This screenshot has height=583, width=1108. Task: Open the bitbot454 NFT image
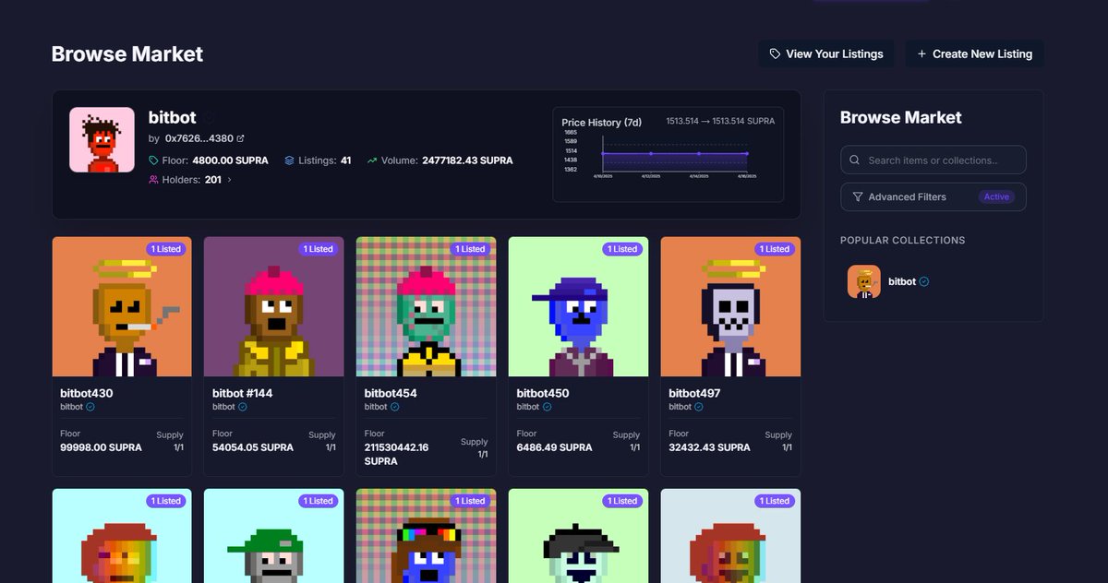pos(427,307)
